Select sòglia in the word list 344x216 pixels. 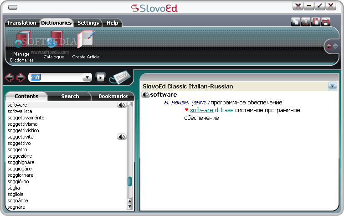(x=66, y=188)
